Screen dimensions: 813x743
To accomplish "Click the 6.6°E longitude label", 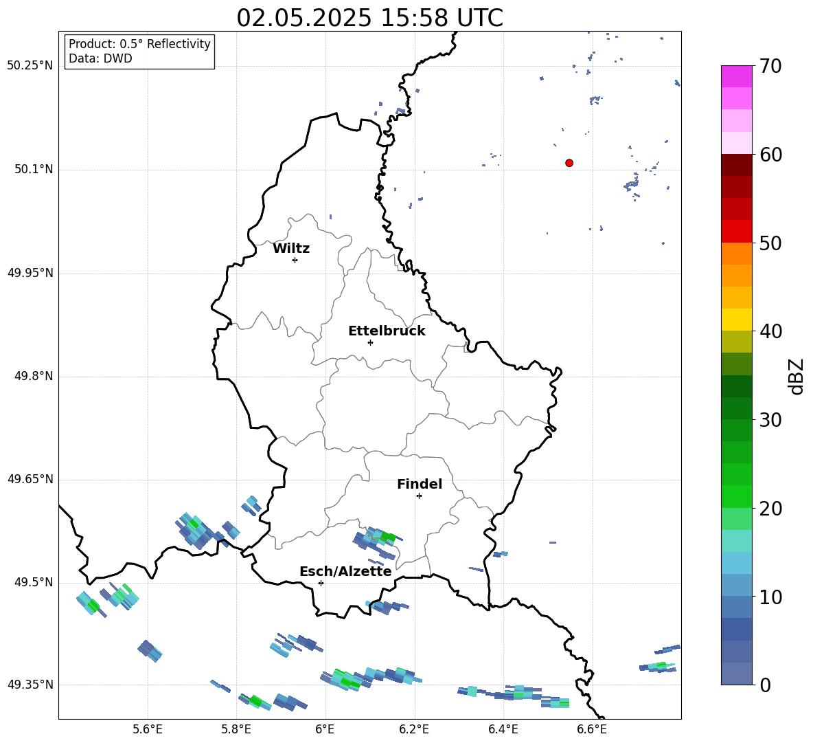I will tap(592, 730).
